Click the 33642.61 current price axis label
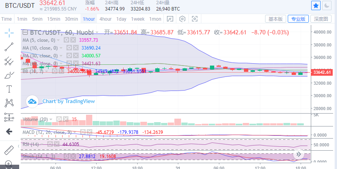Screen dimensions: 337x169 pos(323,72)
